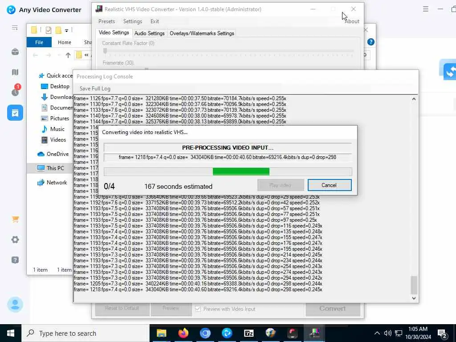The width and height of the screenshot is (456, 342).
Task: Click Explorer Up one level arrow
Action: pyautogui.click(x=68, y=55)
